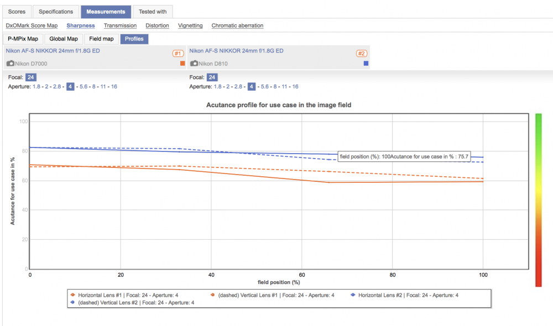Select focal 24 for the D810 lens

[x=212, y=77]
